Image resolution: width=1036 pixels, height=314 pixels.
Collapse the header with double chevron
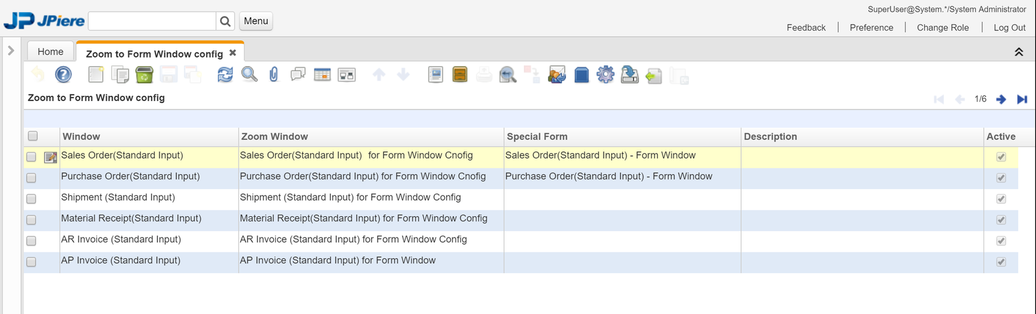pos(1019,52)
